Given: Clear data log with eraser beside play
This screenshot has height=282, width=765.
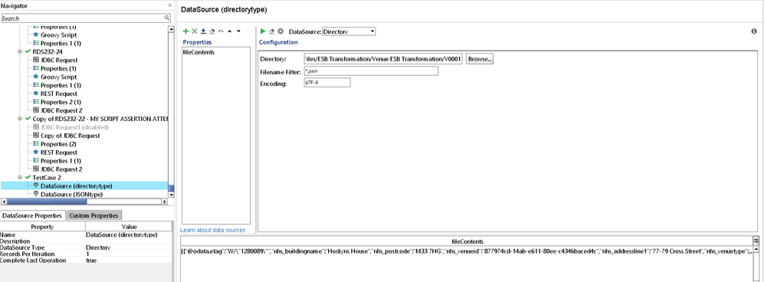Looking at the screenshot, I should (272, 31).
